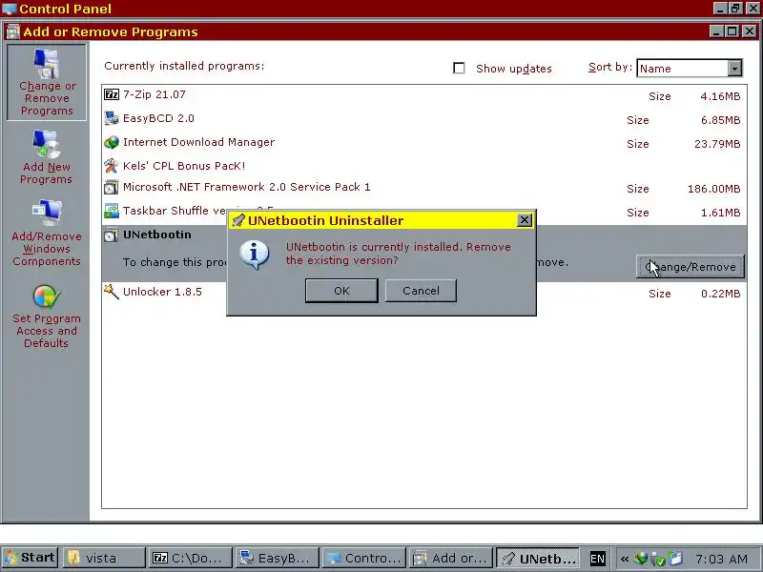Switch to the Add or... taskbar button

point(450,558)
